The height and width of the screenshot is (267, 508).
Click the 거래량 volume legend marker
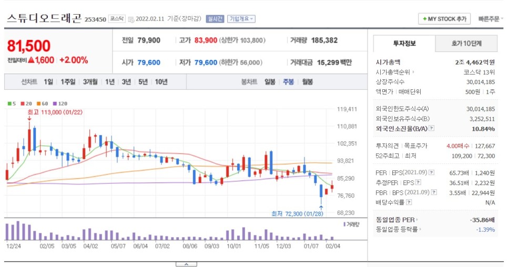pyautogui.click(x=344, y=224)
